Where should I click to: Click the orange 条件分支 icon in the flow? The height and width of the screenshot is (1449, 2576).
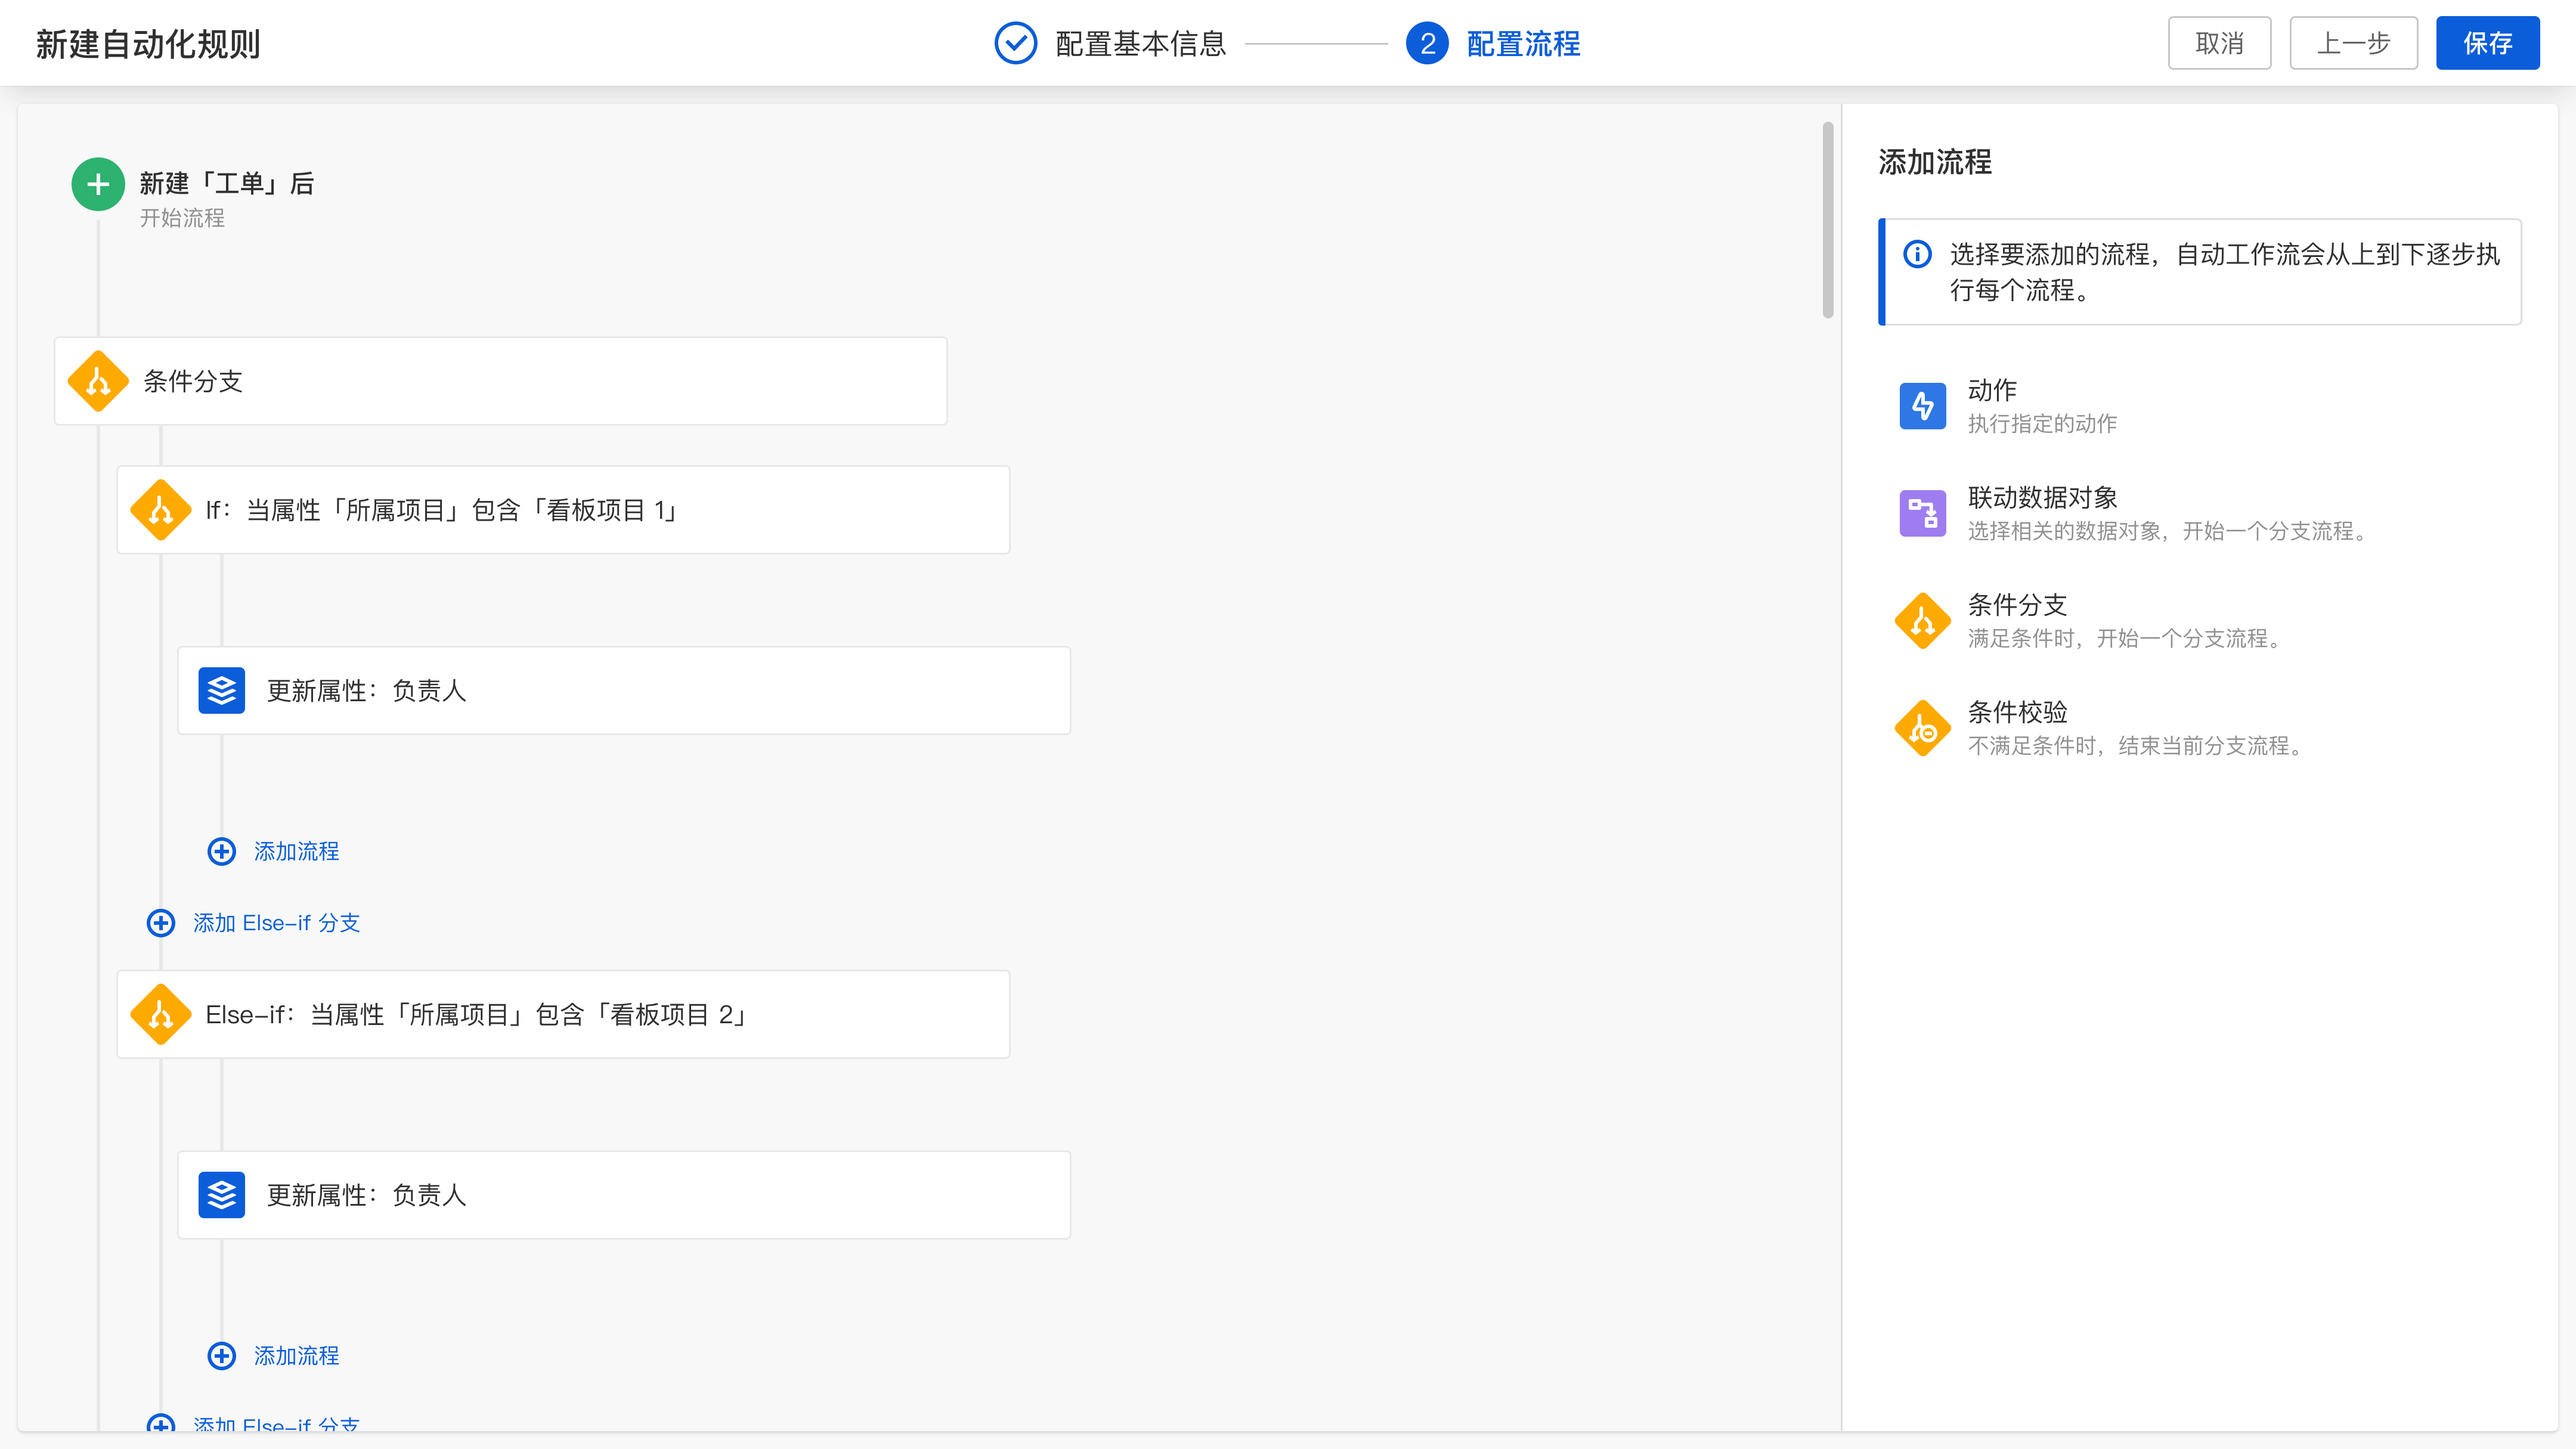[98, 381]
